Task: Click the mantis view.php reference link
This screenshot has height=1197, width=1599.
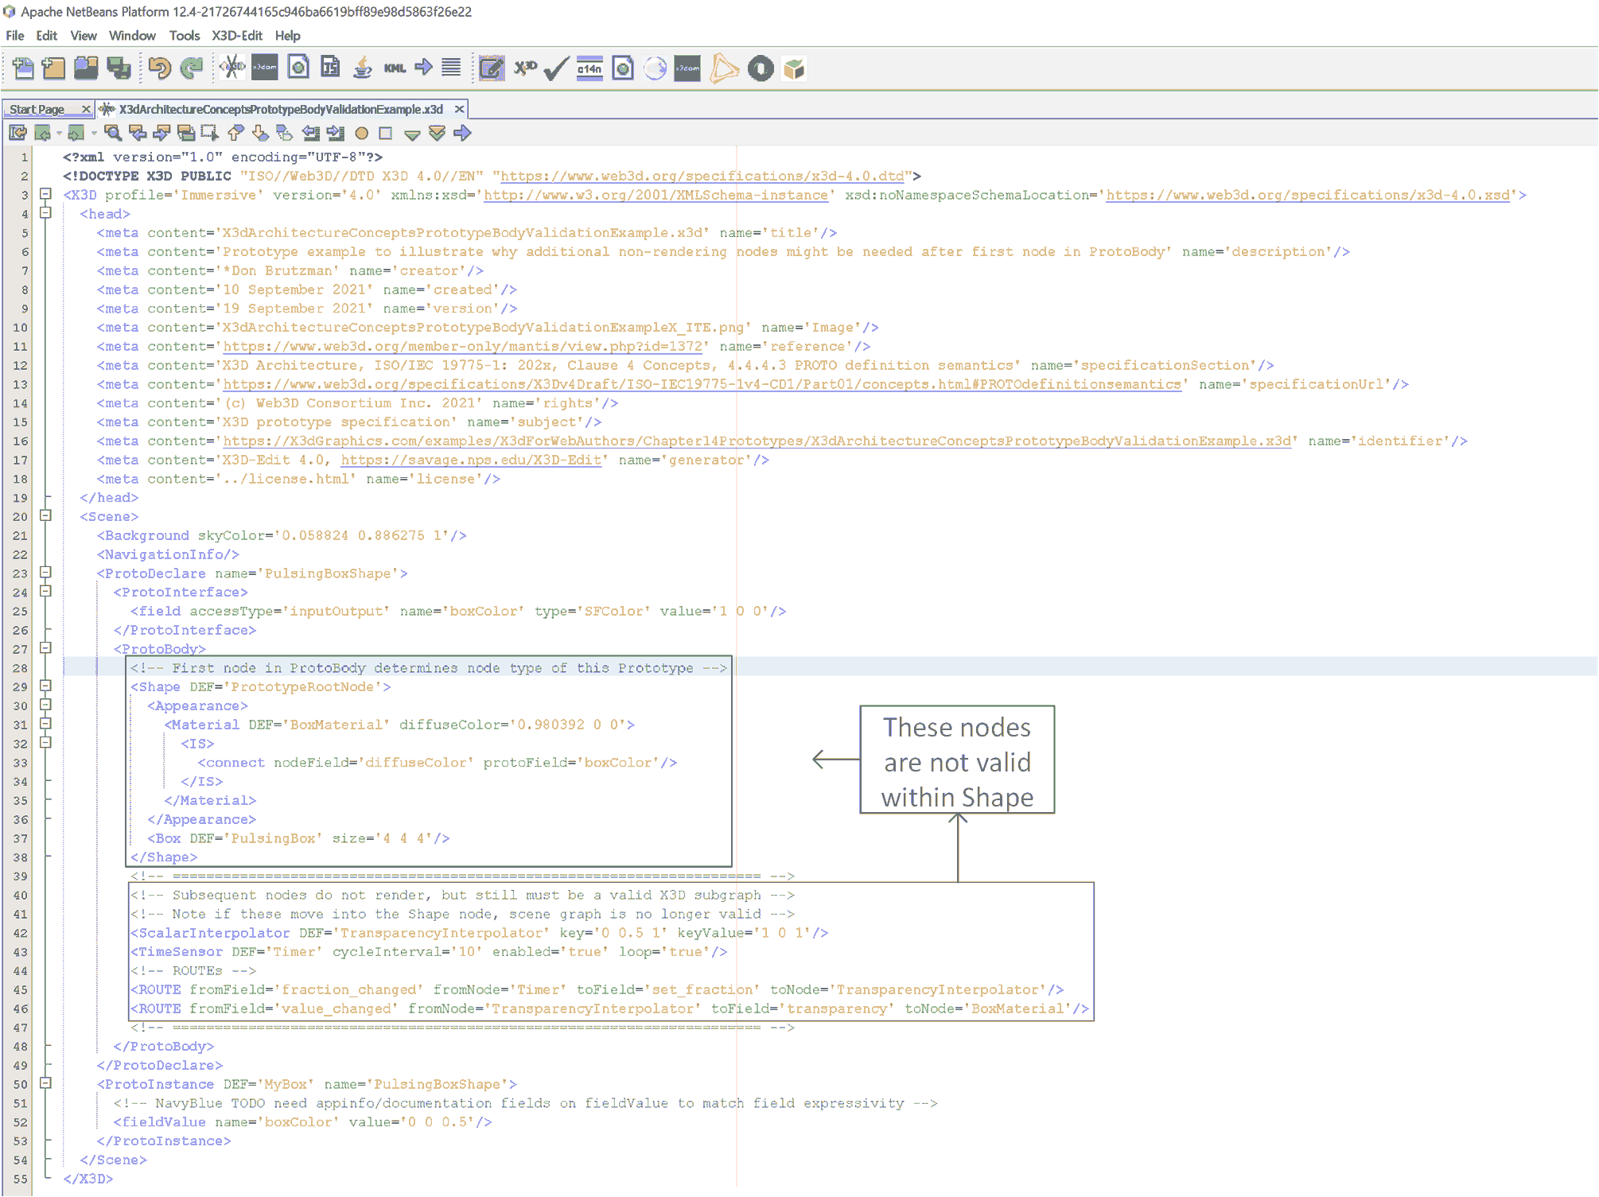Action: point(462,346)
